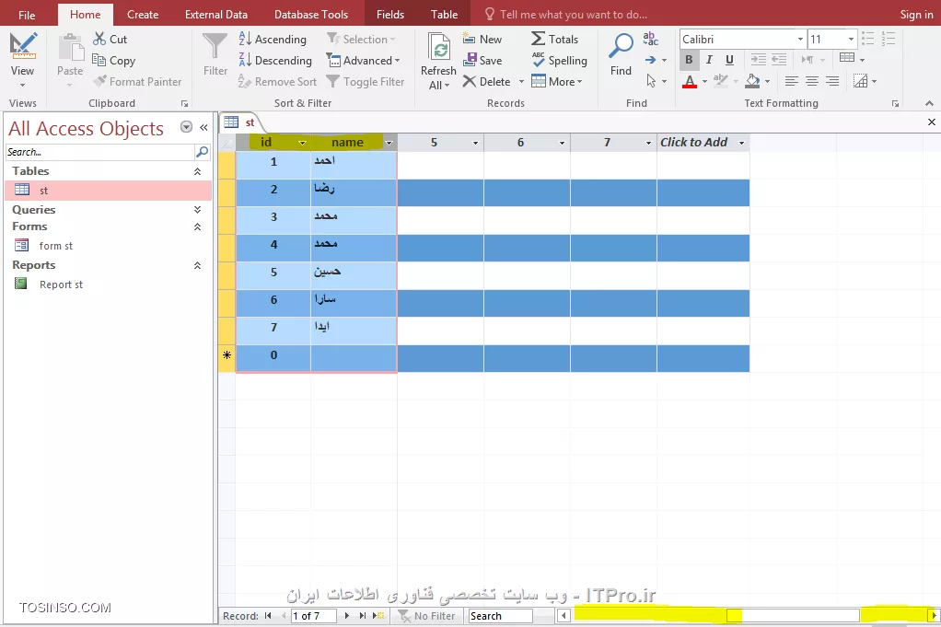
Task: Open the font size dropdown
Action: tap(850, 39)
